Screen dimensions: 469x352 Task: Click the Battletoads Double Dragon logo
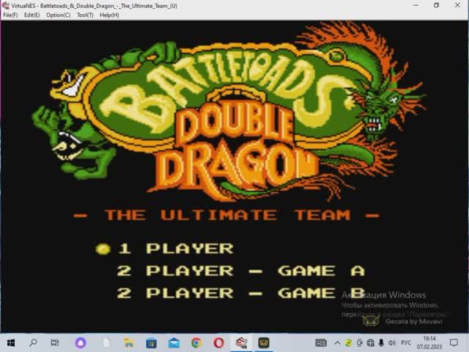(x=229, y=111)
